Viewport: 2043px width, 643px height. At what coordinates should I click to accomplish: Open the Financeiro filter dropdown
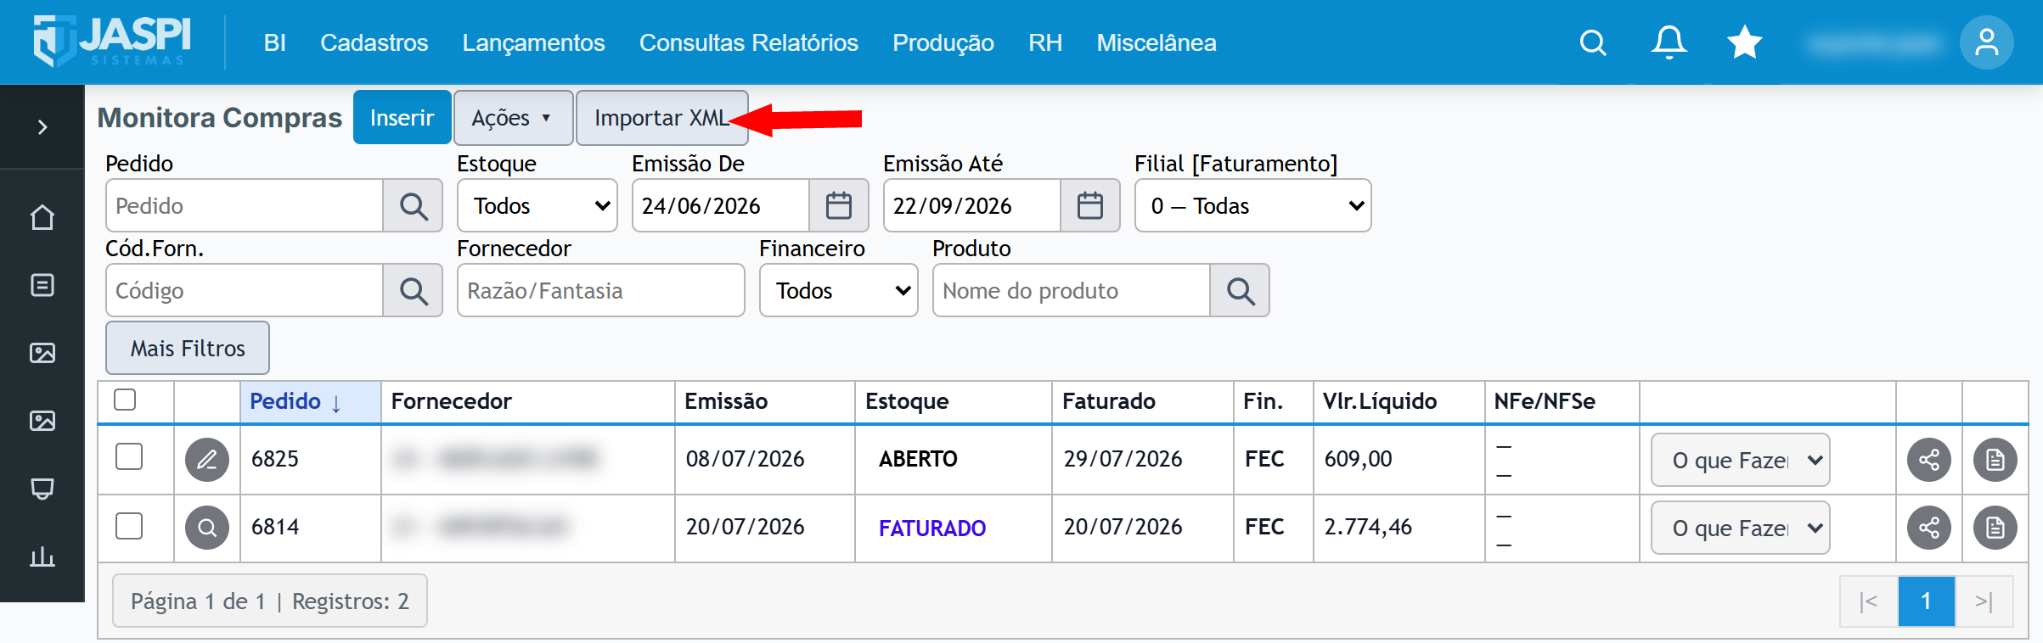point(839,290)
